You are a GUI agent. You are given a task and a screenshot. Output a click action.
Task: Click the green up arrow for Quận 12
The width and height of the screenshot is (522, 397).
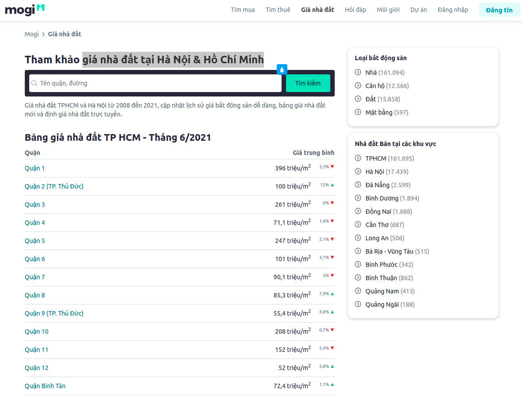332,366
